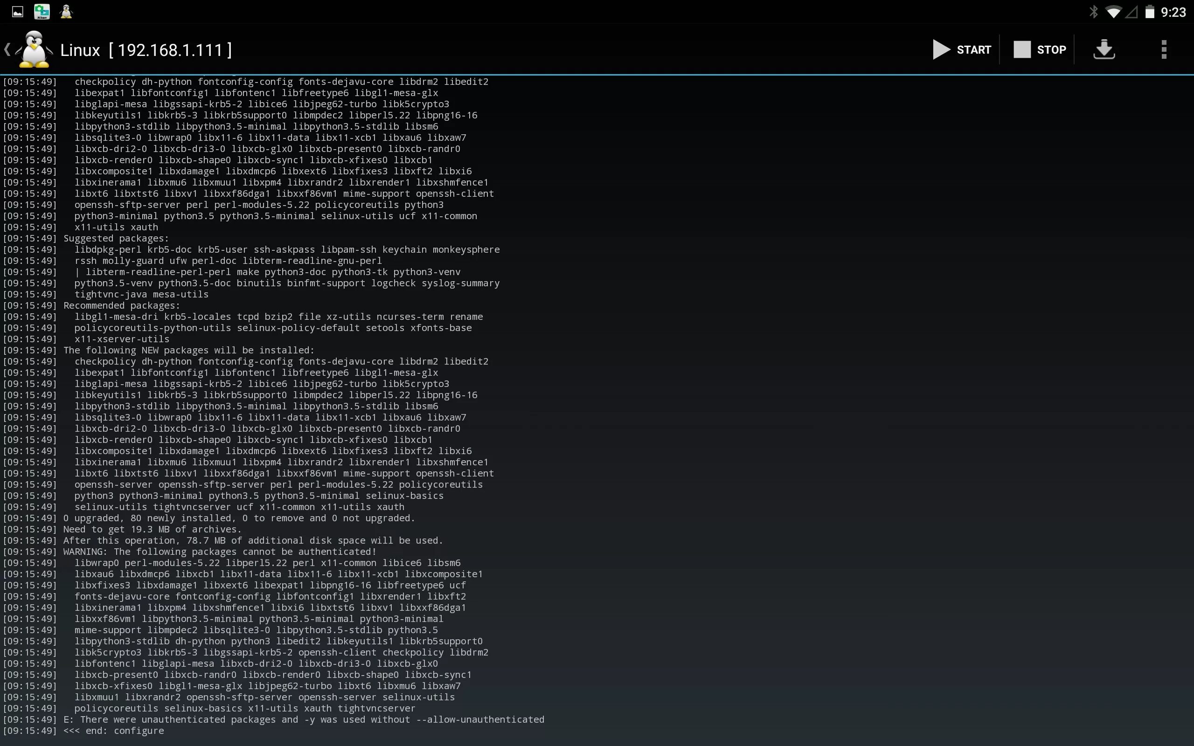
Task: Tap the unauthenticated packages error log line
Action: [x=304, y=719]
